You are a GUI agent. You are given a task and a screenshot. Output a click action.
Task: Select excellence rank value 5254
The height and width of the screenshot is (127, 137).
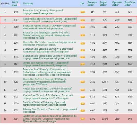[130, 104]
